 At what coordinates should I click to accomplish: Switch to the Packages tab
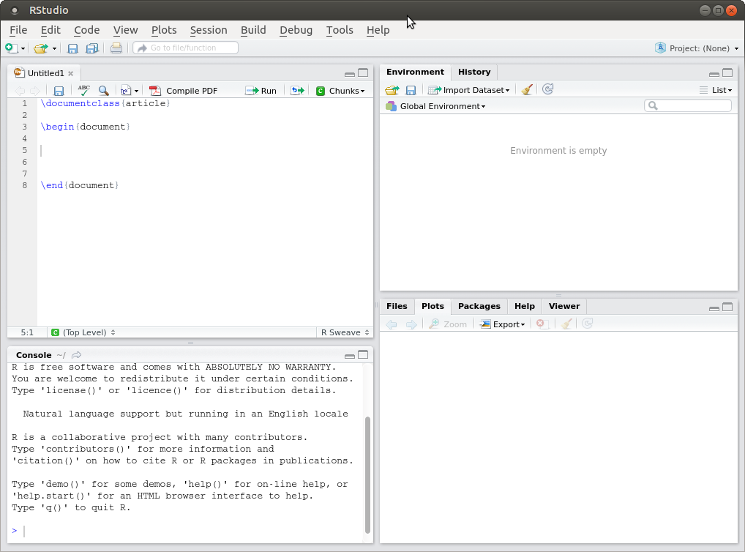point(479,306)
